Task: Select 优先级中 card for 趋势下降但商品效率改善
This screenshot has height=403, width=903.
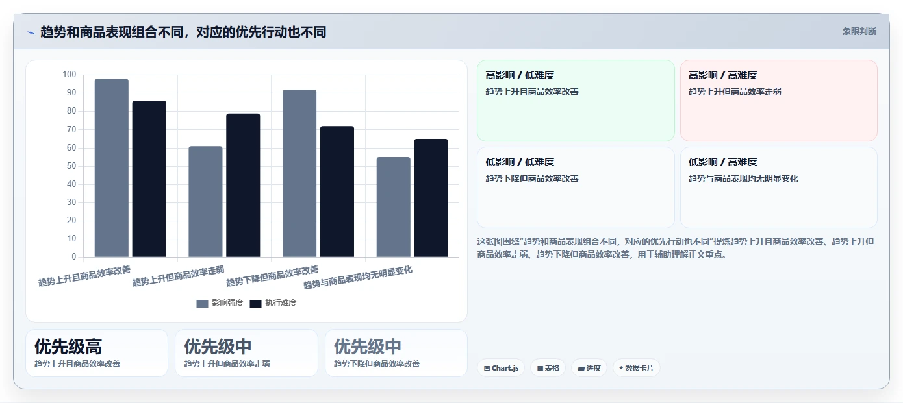Action: [396, 353]
